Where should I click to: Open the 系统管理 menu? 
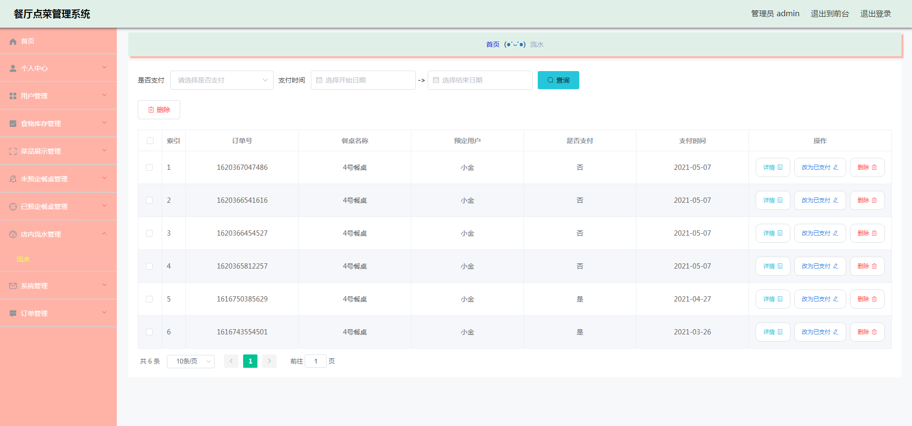(58, 286)
